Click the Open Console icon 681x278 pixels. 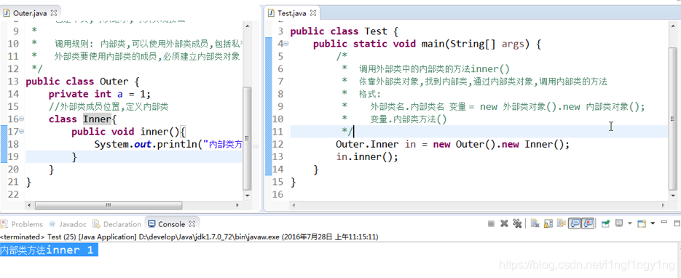pos(642,223)
